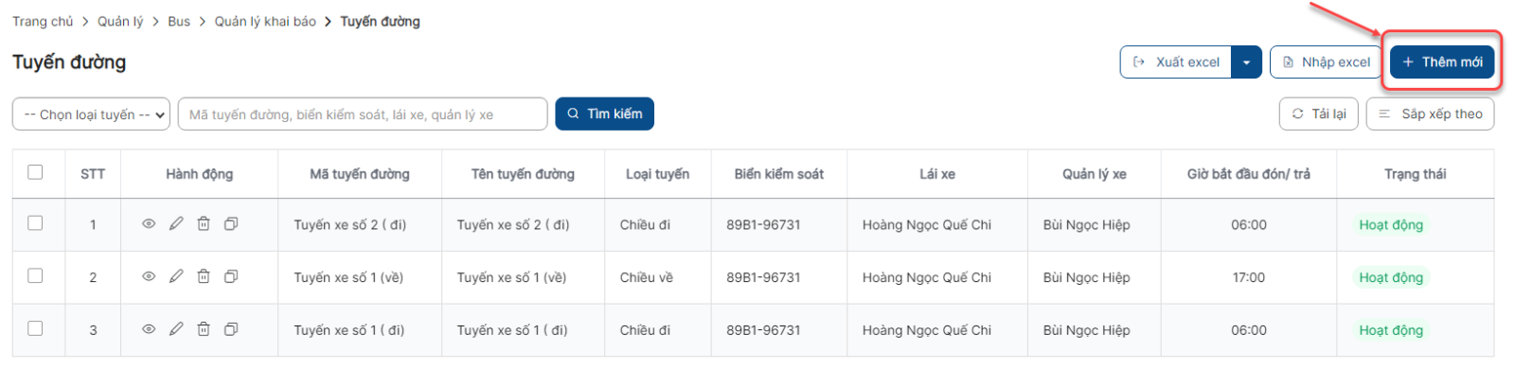Edit row 3 route with pencil icon
The image size is (1515, 369).
tap(176, 329)
